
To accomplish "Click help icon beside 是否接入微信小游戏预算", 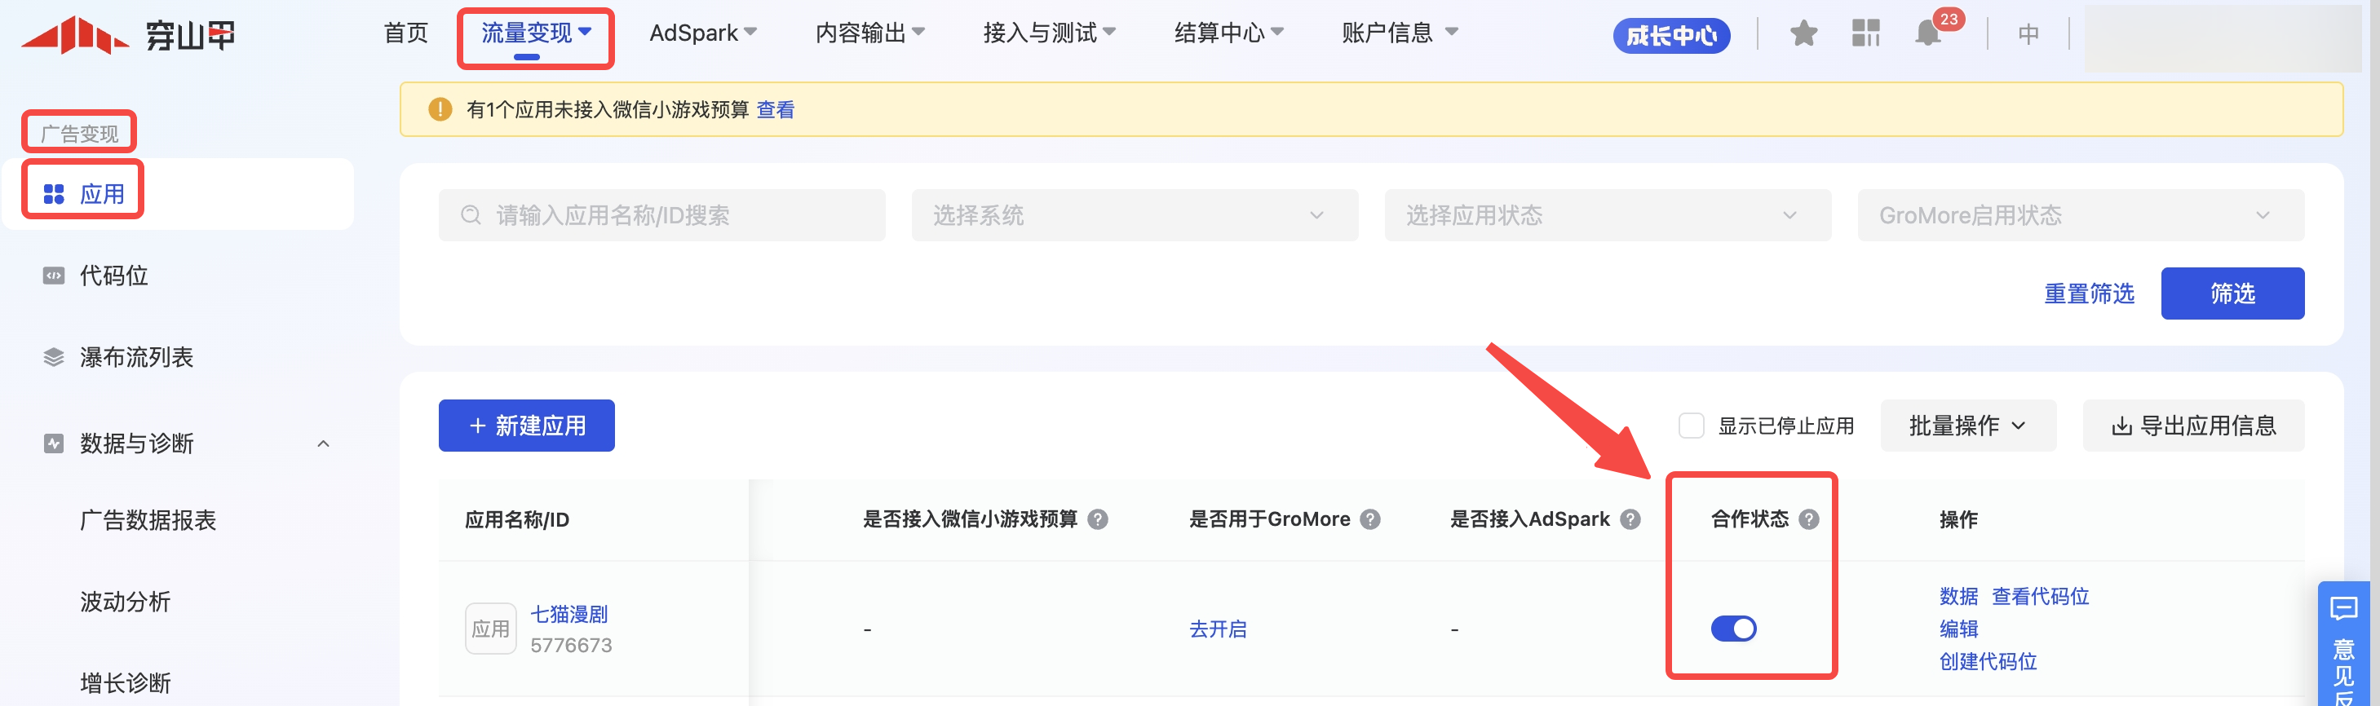I will point(1098,519).
